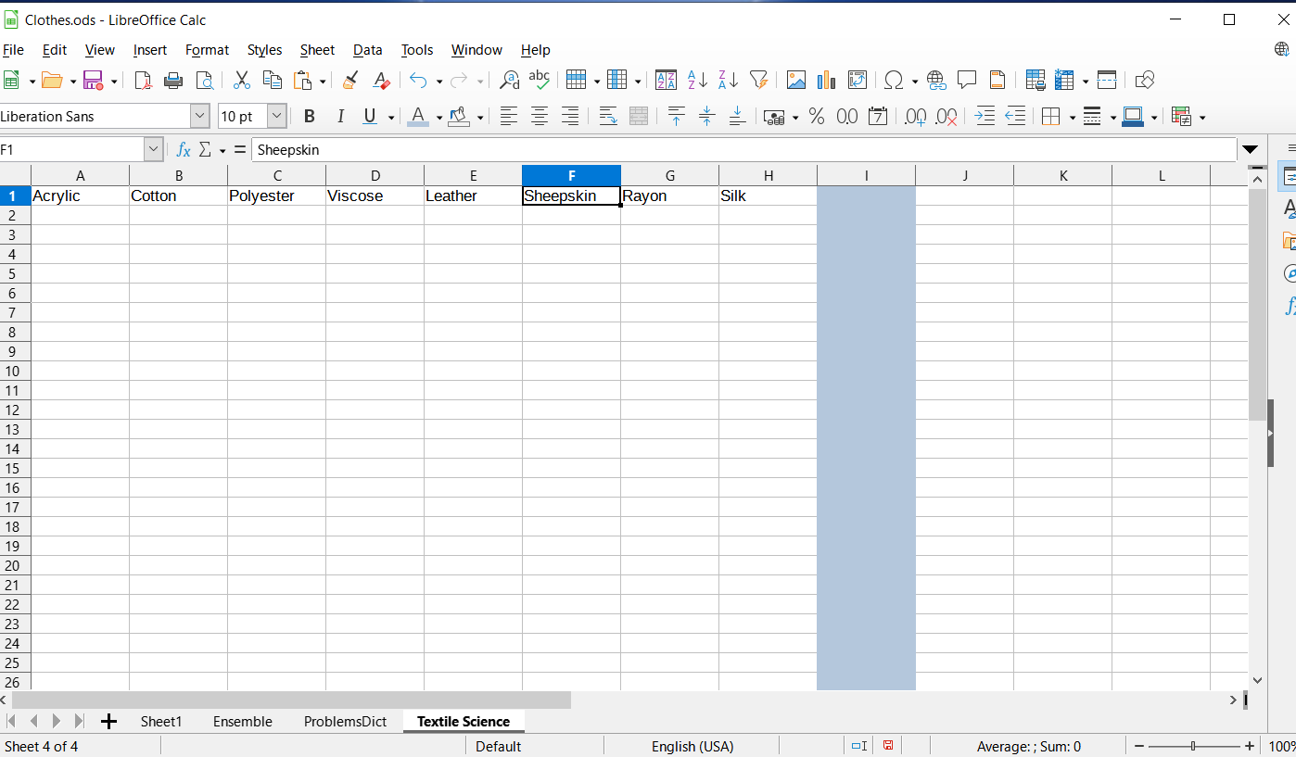Viewport: 1296px width, 757px height.
Task: Open the font name dropdown
Action: pyautogui.click(x=200, y=116)
